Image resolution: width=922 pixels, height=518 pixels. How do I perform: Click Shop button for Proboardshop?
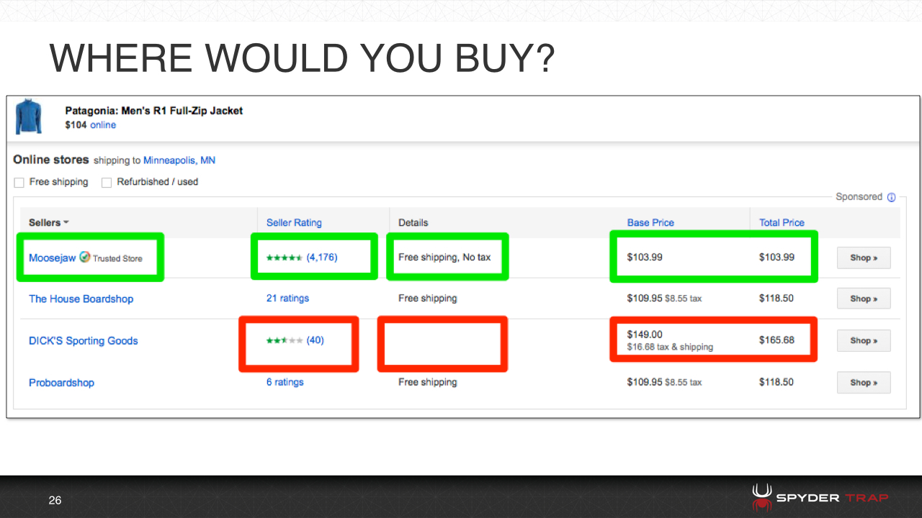(864, 382)
